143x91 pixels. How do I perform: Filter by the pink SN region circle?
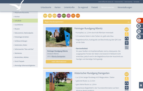coord(69,16)
